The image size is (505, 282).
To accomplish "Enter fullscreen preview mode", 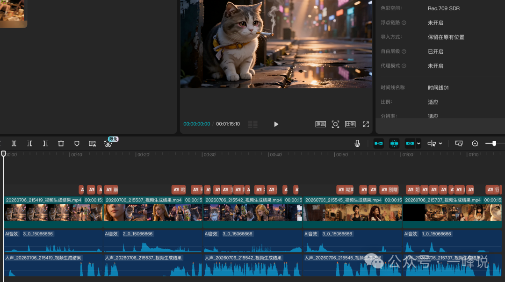I will (366, 124).
